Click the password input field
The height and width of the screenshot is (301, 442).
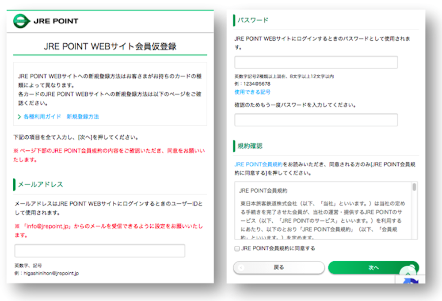[316, 62]
